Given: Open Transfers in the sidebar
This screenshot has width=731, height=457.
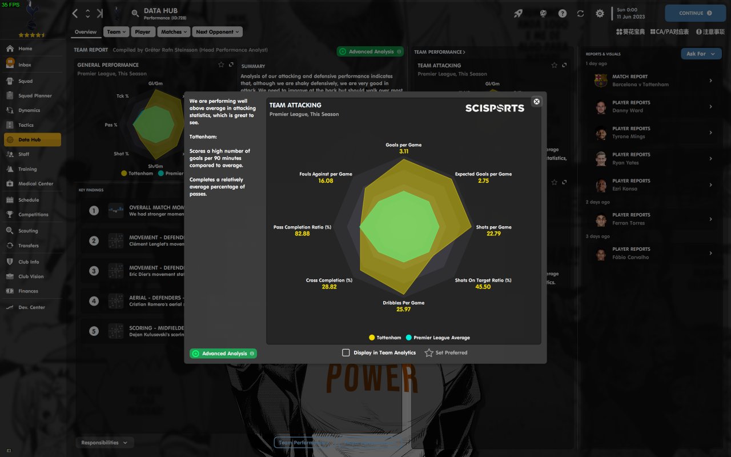Looking at the screenshot, I should point(32,246).
